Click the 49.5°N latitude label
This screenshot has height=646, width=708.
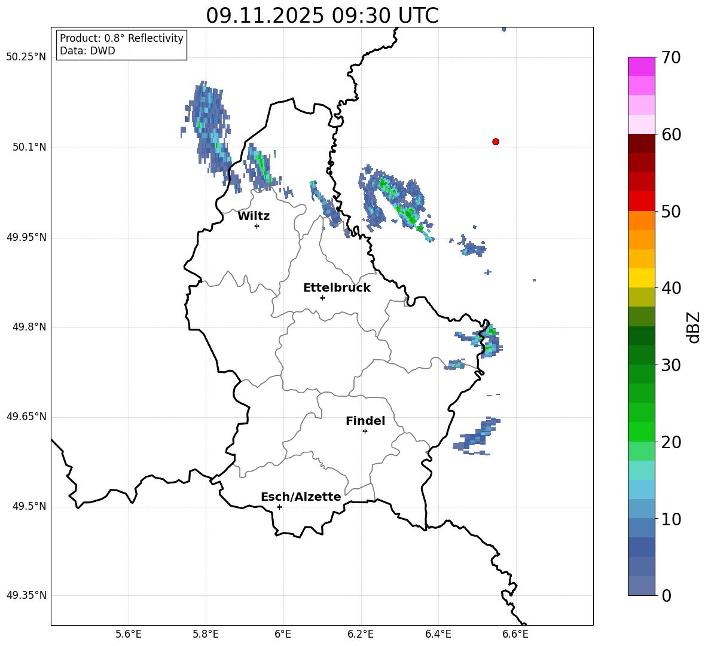tap(30, 506)
